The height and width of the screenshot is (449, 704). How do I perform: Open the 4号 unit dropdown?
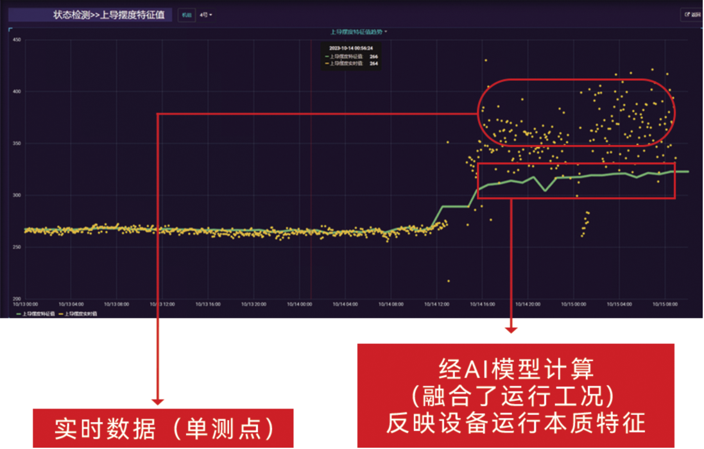[x=205, y=14]
